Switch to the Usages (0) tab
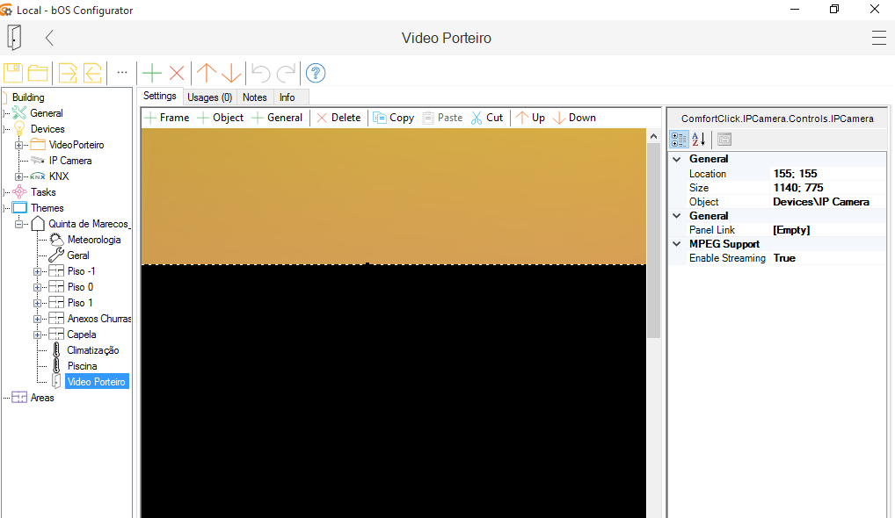 [209, 97]
